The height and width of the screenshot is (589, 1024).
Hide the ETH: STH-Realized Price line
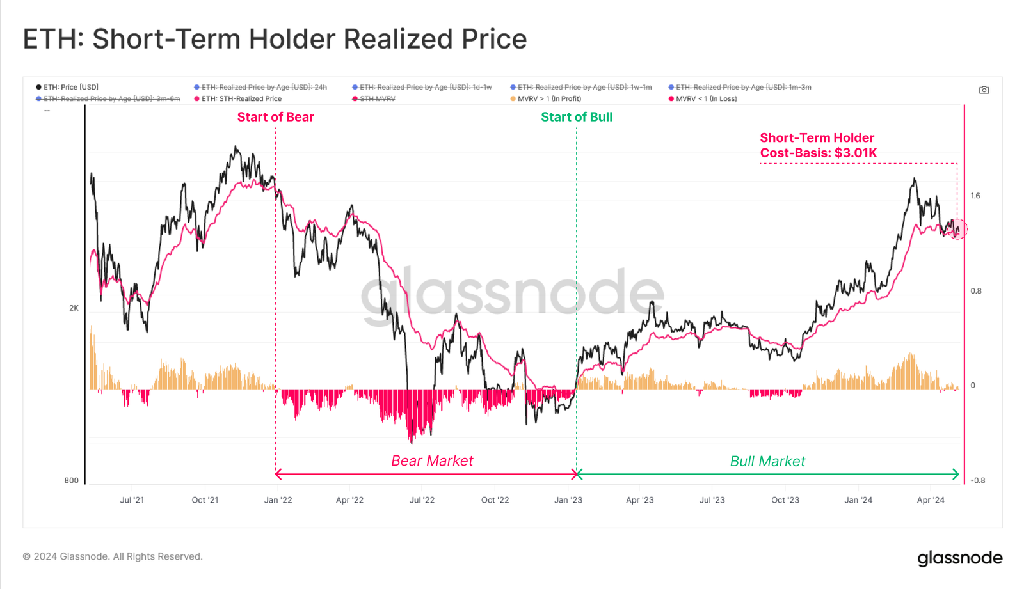click(x=238, y=98)
